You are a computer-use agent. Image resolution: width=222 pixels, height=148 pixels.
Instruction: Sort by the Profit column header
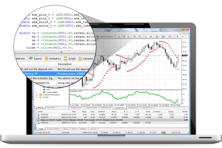[185, 112]
